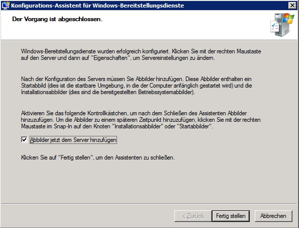The height and width of the screenshot is (228, 299).
Task: Click the 'Konfigurations-Assistent für Windows-Bereitstellungsdienste' title bar text
Action: (97, 6)
